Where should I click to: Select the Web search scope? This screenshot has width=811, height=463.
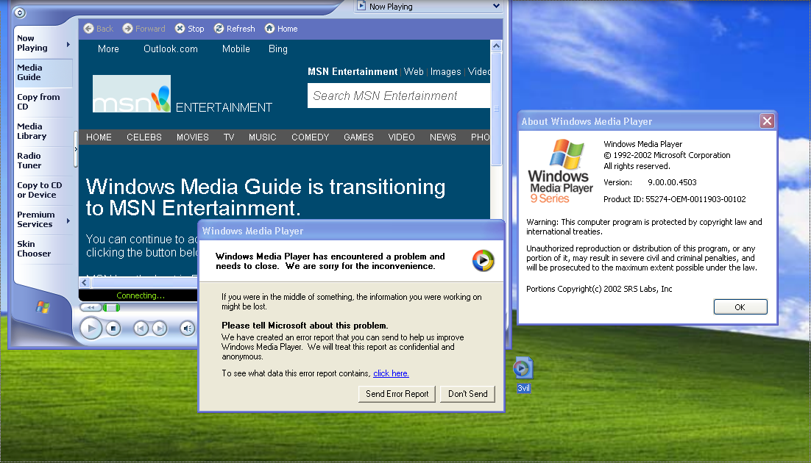click(414, 72)
